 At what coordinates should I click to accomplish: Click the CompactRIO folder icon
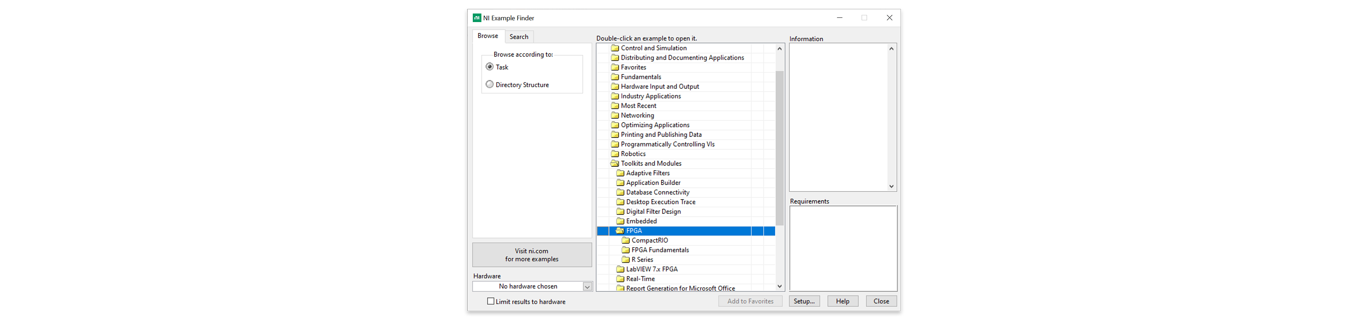pyautogui.click(x=626, y=240)
